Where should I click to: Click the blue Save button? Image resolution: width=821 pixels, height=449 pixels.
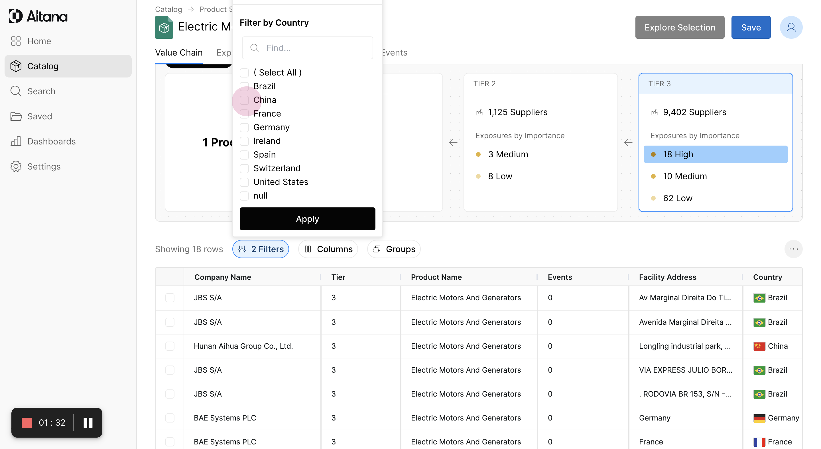(751, 27)
